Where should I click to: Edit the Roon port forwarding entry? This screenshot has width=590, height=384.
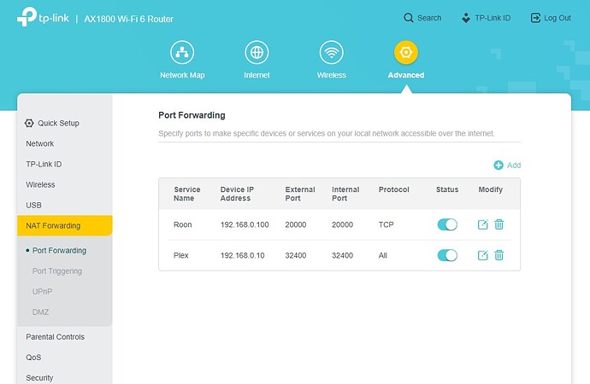[483, 224]
